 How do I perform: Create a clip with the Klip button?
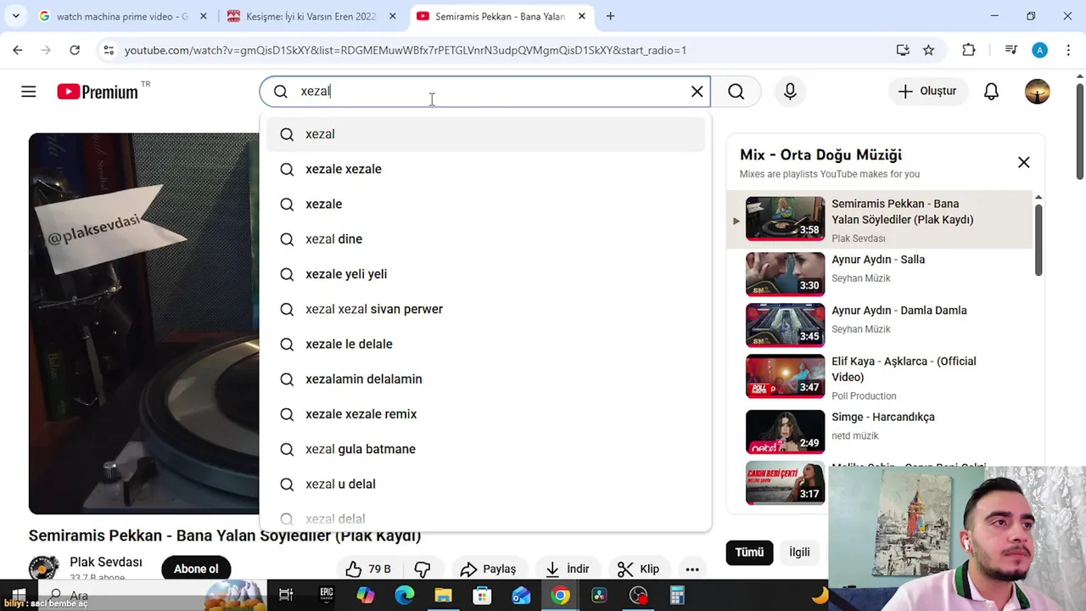pos(638,569)
